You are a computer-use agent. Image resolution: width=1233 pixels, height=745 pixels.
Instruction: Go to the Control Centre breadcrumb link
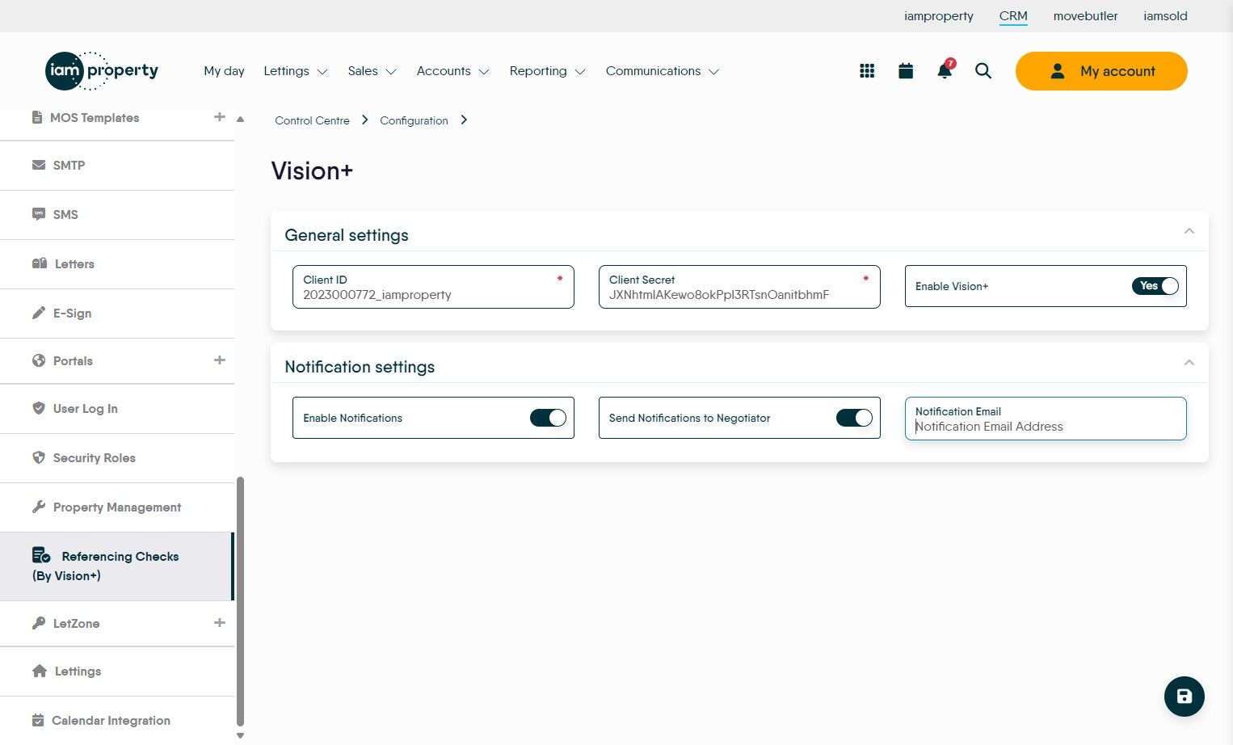click(312, 120)
